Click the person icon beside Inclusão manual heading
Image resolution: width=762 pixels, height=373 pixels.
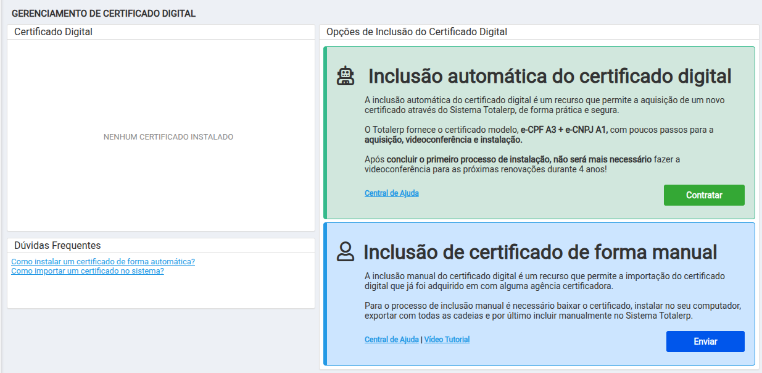pyautogui.click(x=346, y=251)
